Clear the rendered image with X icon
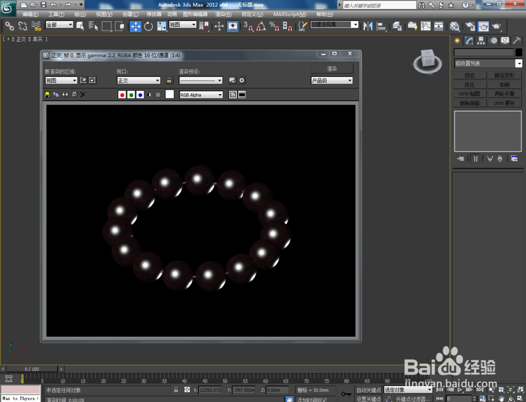The height and width of the screenshot is (402, 526). point(83,95)
